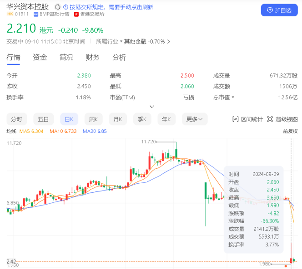Click the 区间统计 range statistics icon

pos(236,119)
